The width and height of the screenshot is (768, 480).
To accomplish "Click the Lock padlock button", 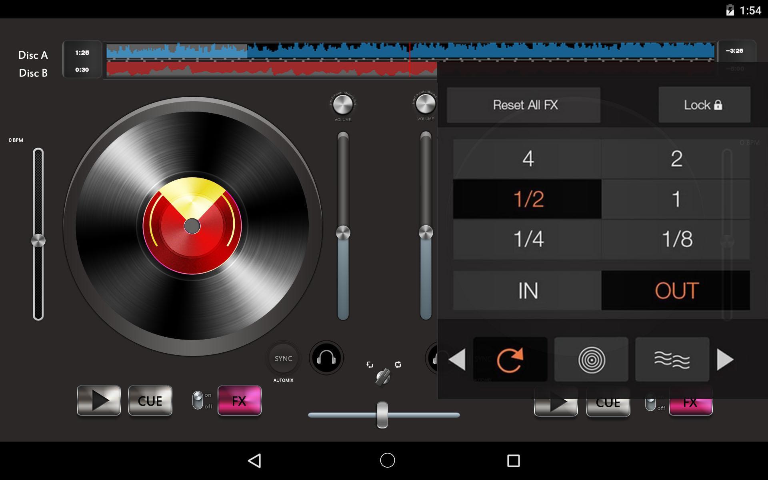I will pos(704,105).
